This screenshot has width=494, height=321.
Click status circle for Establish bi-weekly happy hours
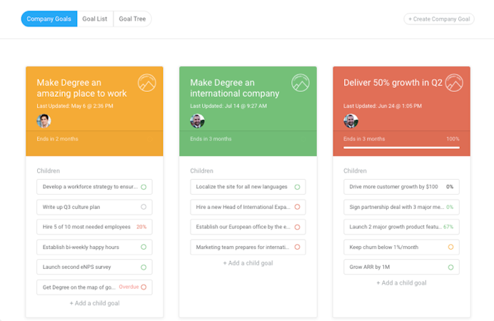coord(143,247)
